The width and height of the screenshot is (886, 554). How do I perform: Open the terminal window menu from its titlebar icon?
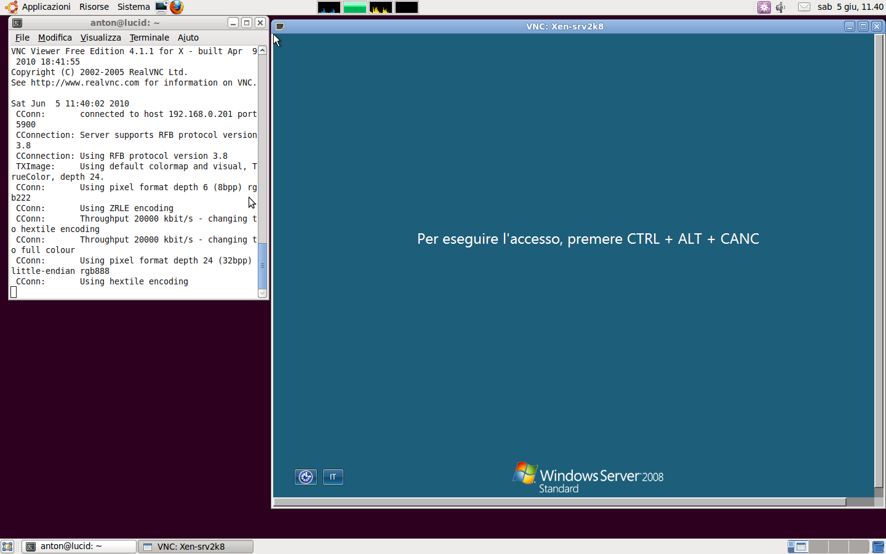(x=17, y=23)
